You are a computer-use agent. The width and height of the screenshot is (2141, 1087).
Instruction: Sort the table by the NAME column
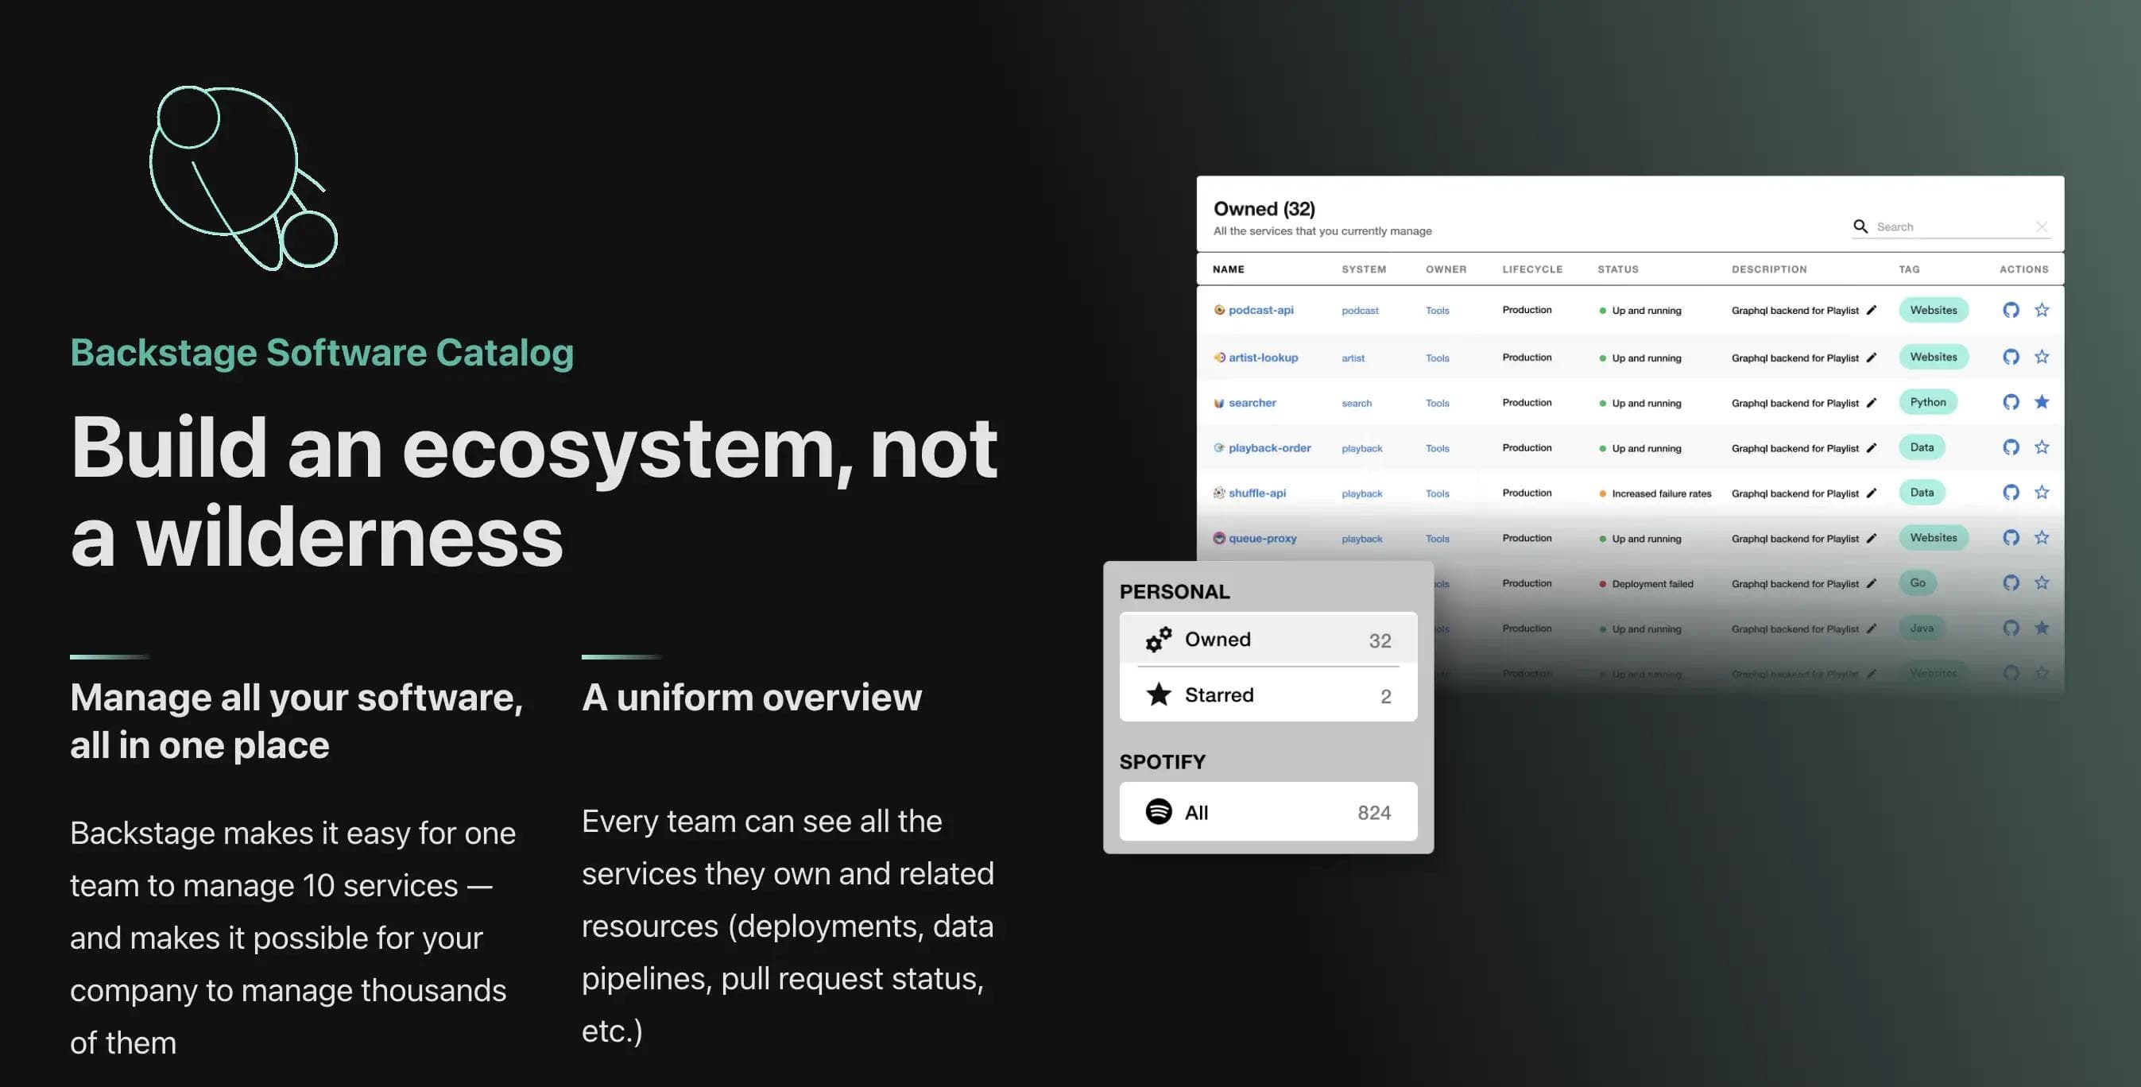coord(1229,269)
